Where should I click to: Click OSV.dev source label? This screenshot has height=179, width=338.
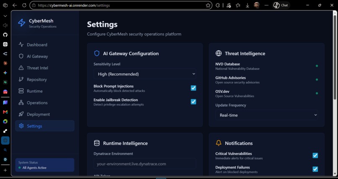click(222, 92)
